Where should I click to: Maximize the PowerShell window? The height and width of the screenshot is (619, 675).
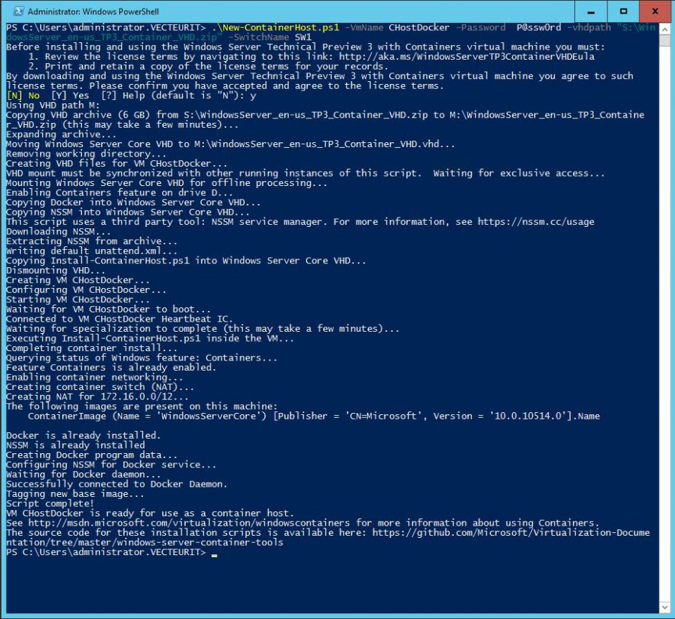pos(623,11)
